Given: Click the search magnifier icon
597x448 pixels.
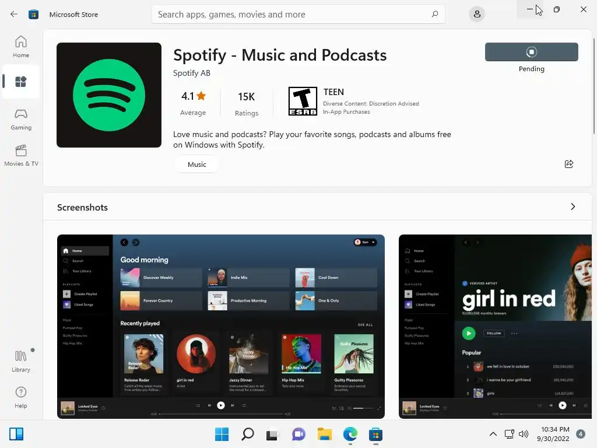Looking at the screenshot, I should click(435, 14).
